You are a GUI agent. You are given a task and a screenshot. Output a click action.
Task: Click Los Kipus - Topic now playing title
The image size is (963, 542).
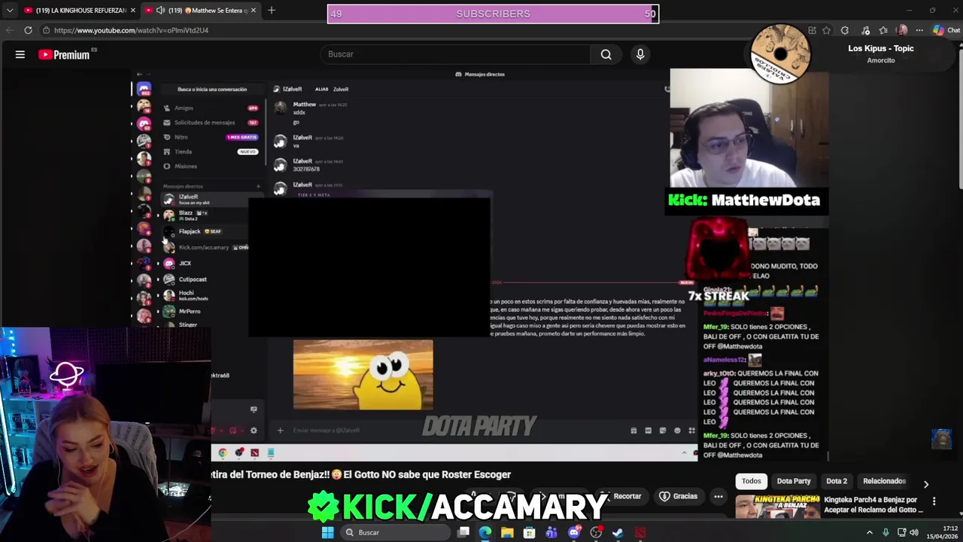coord(880,48)
